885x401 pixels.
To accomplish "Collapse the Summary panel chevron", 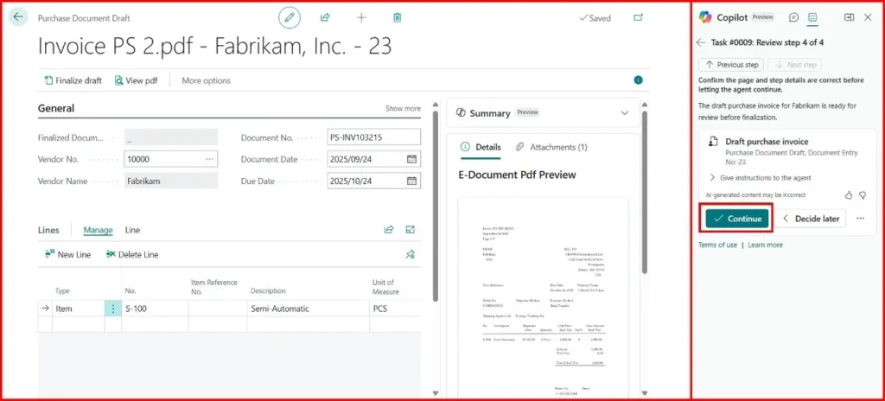I will [x=625, y=113].
